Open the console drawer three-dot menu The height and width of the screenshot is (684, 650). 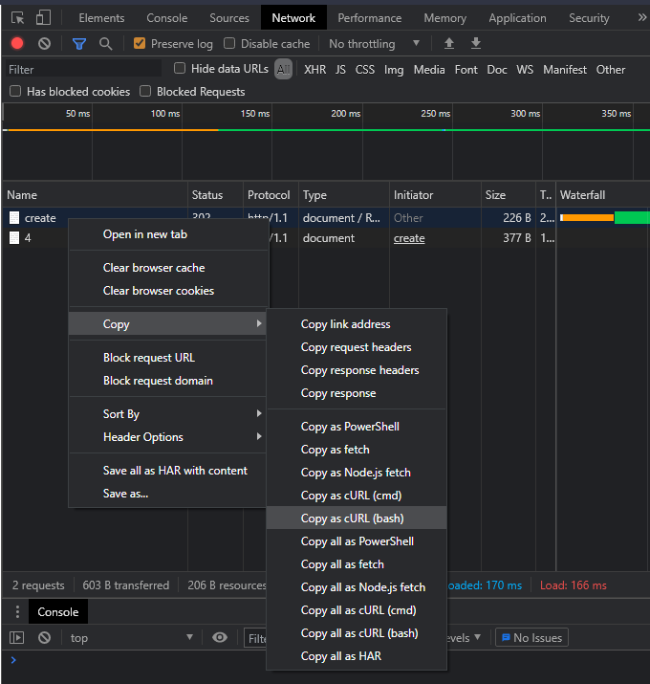(17, 611)
